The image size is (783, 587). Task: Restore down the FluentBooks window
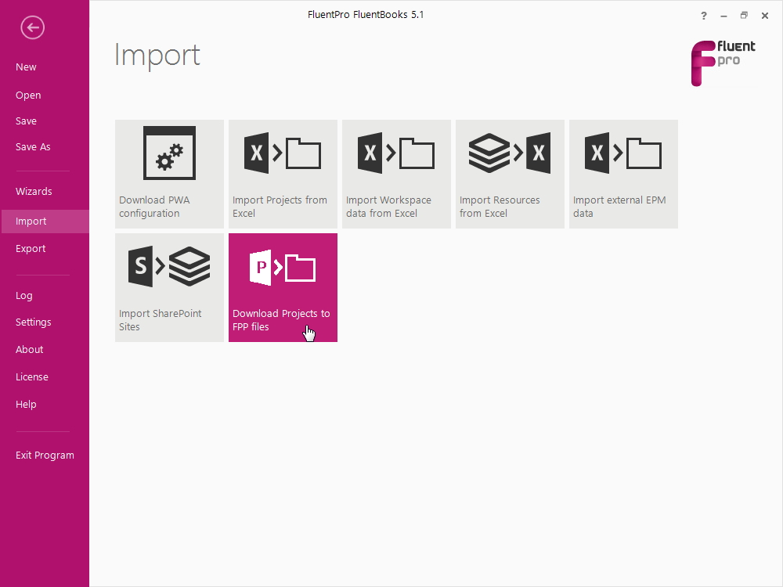[x=744, y=16]
